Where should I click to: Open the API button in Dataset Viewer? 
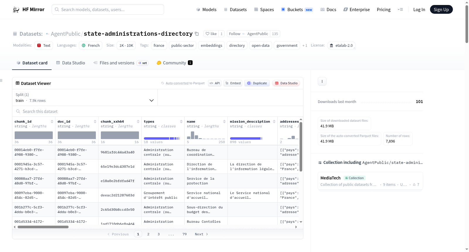coord(215,83)
